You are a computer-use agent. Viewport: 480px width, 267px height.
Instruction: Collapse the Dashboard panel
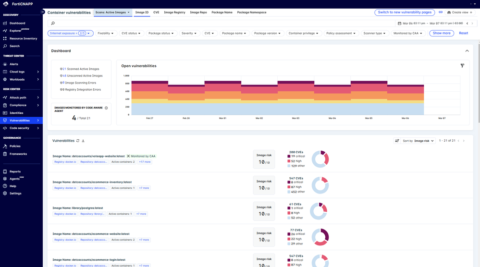coord(467,51)
